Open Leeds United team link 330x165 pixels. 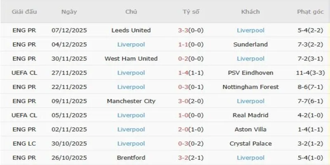(131, 30)
